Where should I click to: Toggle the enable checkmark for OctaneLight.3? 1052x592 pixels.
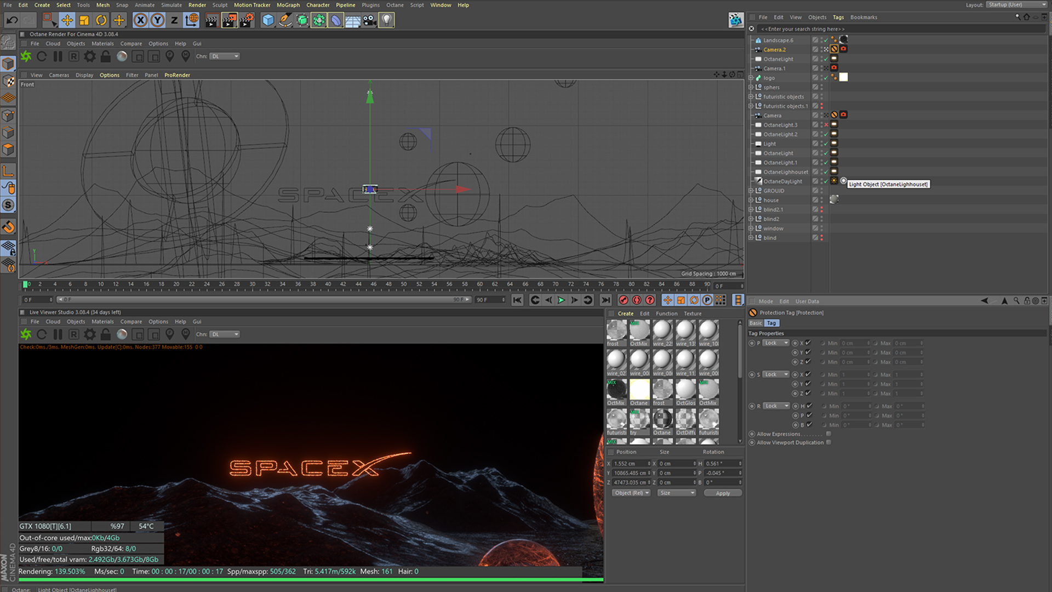[826, 125]
